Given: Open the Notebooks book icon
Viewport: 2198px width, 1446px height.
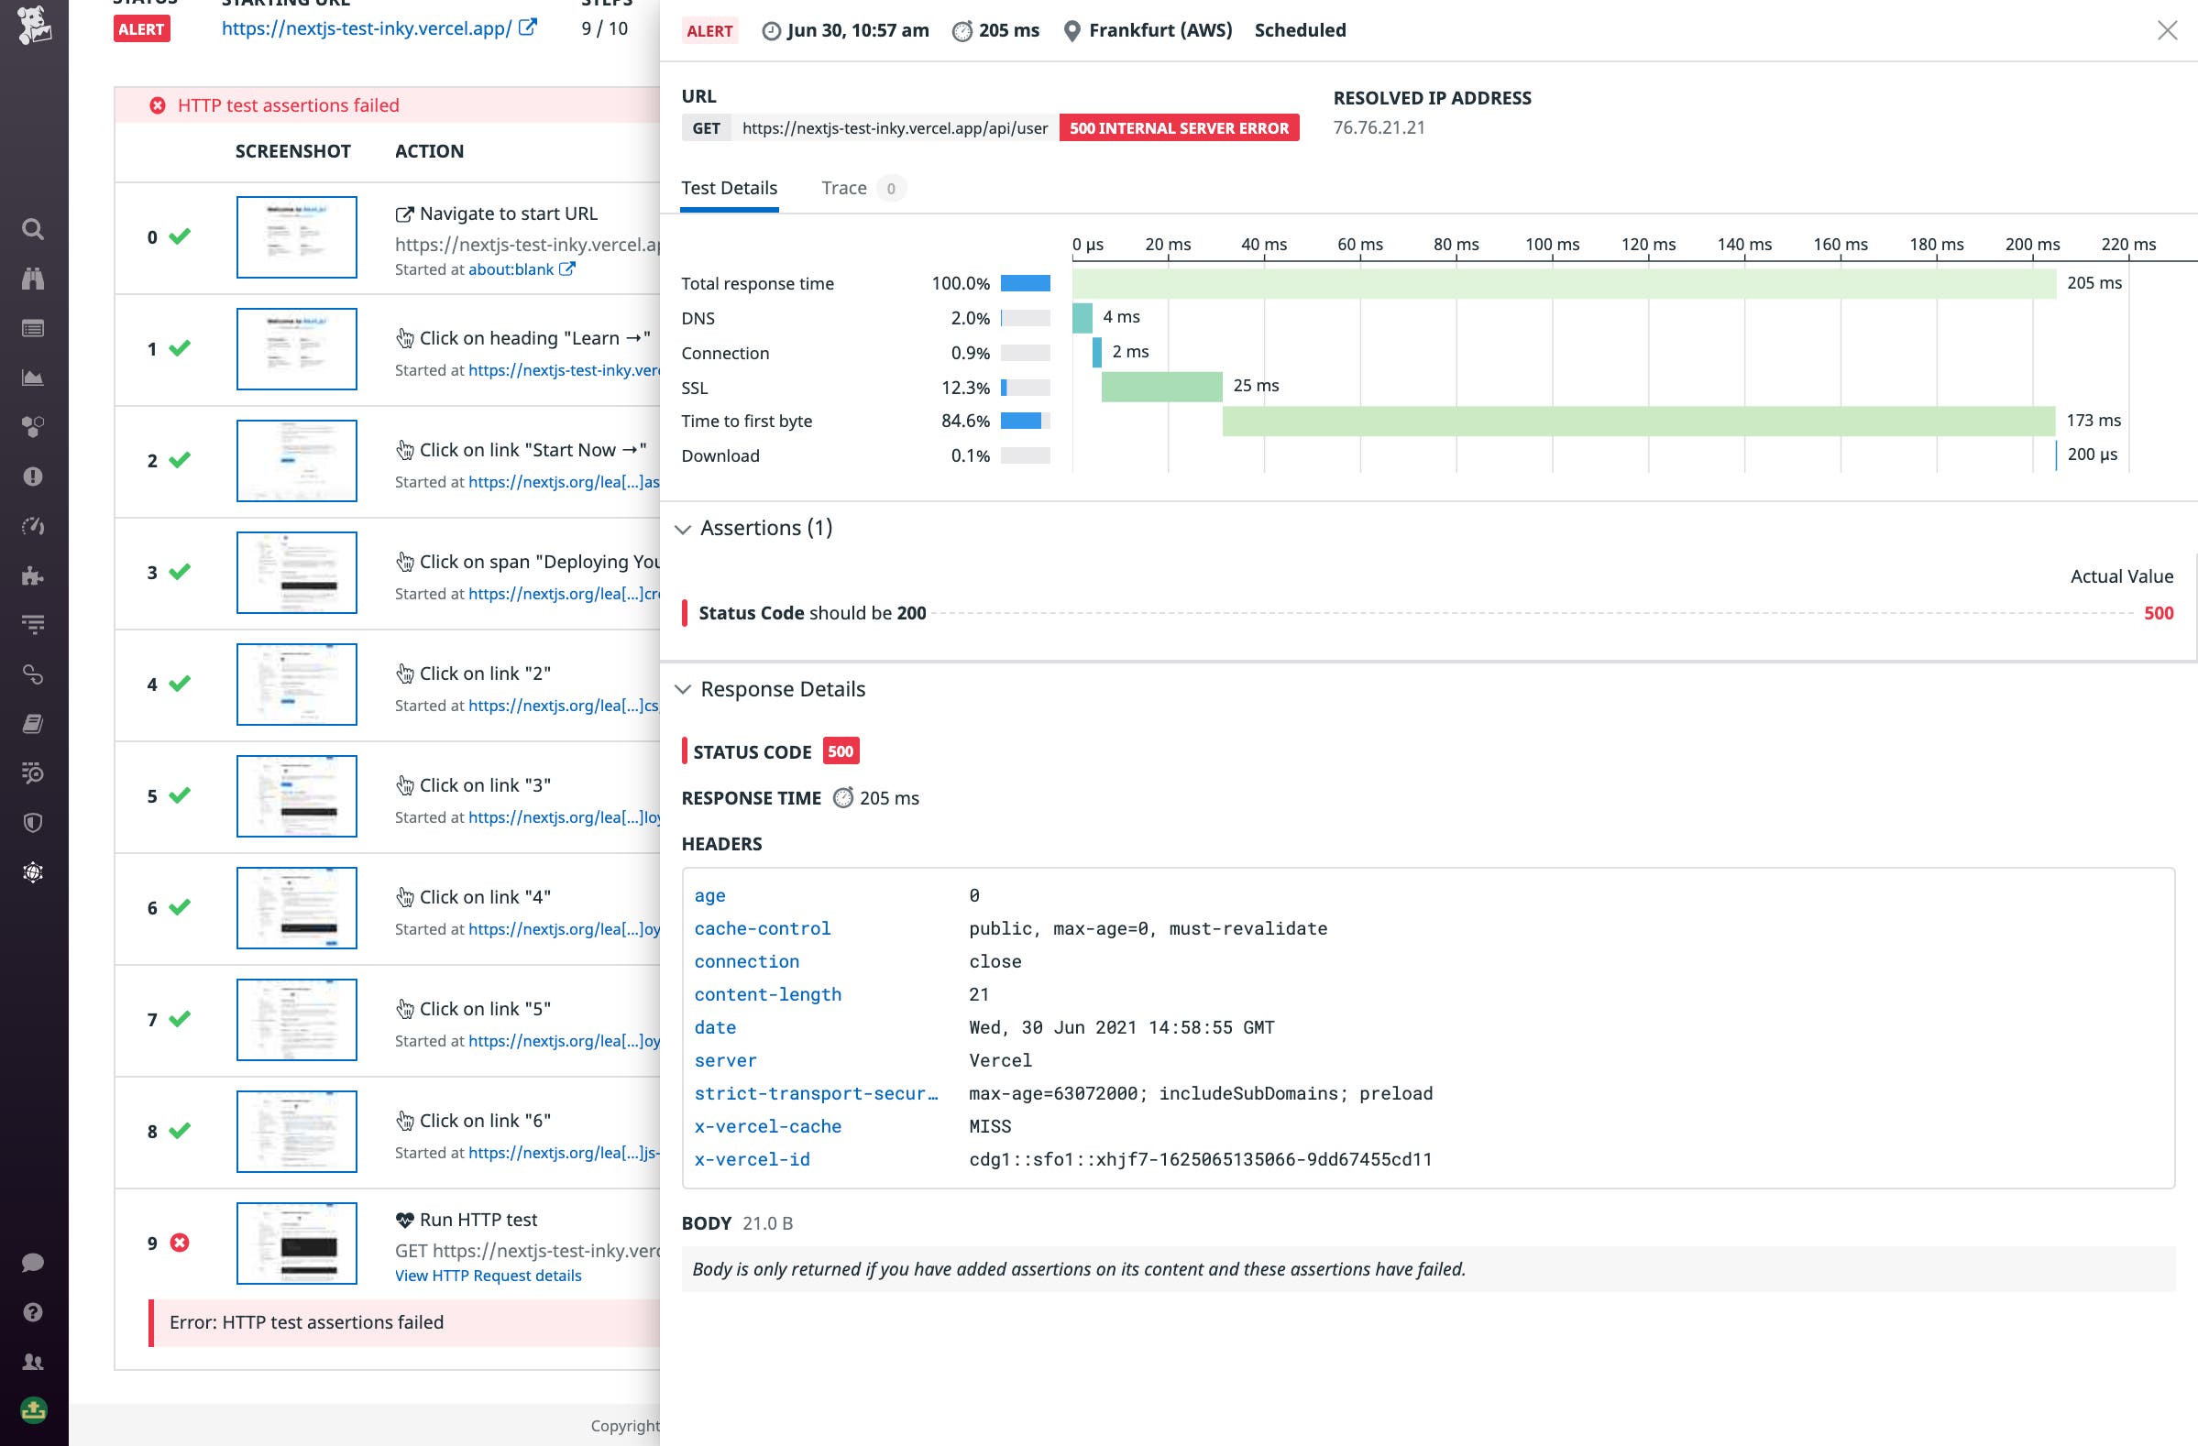Looking at the screenshot, I should pos(33,725).
